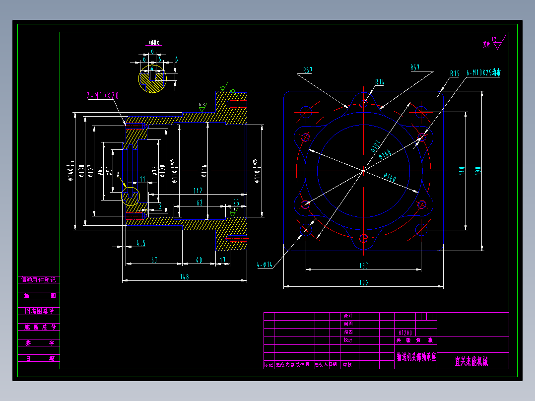Image resolution: width=535 pixels, height=401 pixels.
Task: Select the 4-φ14 hole annotation
Action: tap(265, 265)
